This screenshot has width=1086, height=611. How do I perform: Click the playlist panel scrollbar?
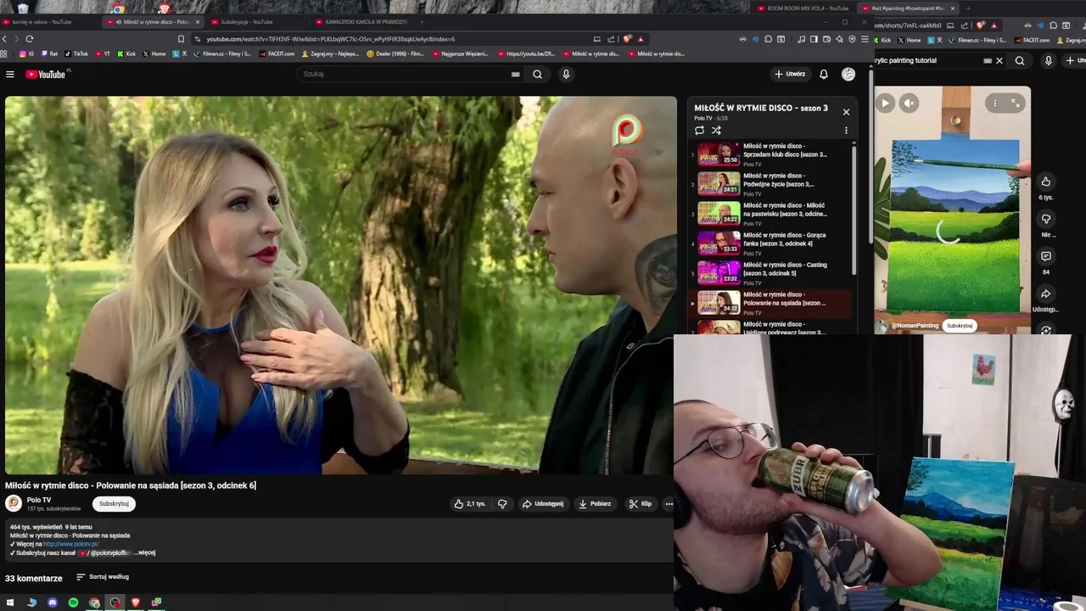pos(854,210)
